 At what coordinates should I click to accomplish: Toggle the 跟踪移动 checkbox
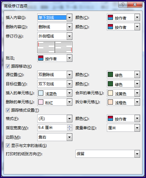[8, 66]
